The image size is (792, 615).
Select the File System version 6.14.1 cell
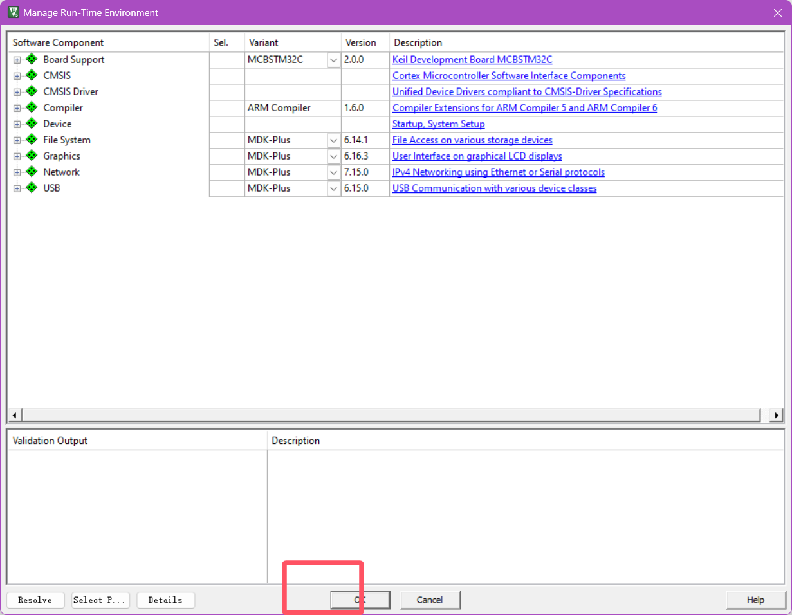pyautogui.click(x=365, y=140)
